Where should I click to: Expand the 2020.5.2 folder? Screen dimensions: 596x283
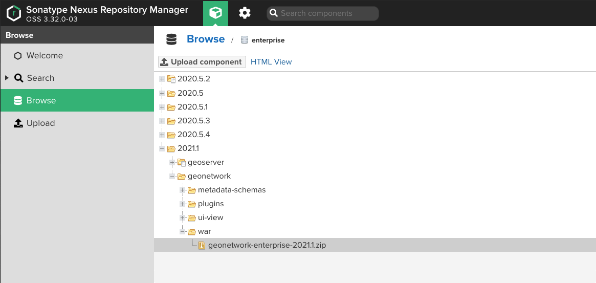tap(162, 79)
